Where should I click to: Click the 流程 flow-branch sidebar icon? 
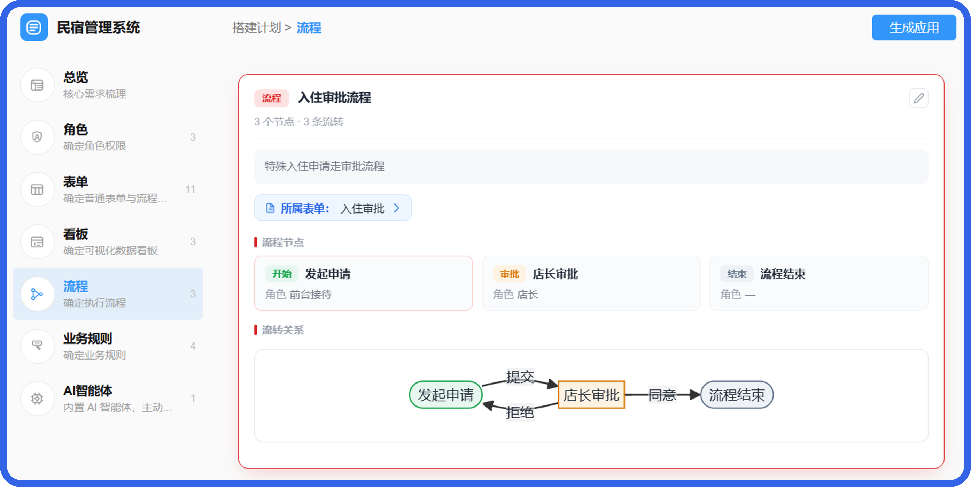pyautogui.click(x=37, y=294)
